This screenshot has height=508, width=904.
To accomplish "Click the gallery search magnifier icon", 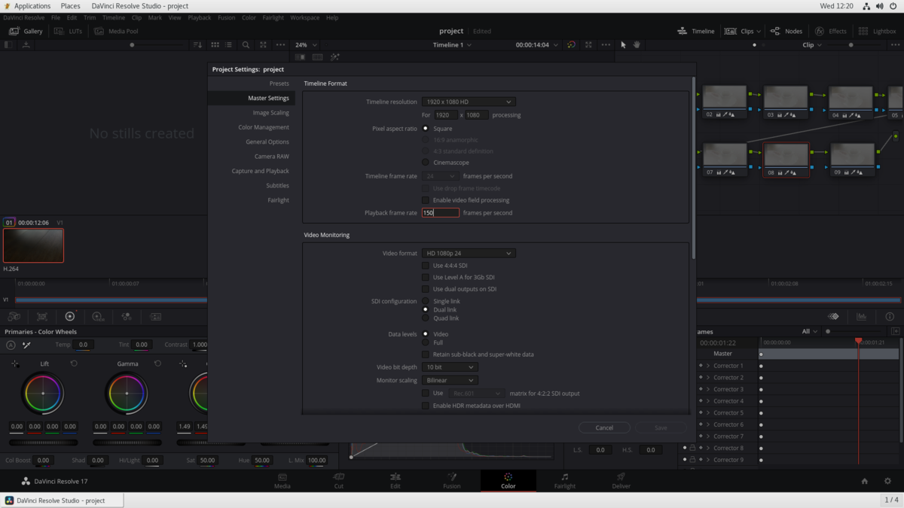I will (x=246, y=44).
